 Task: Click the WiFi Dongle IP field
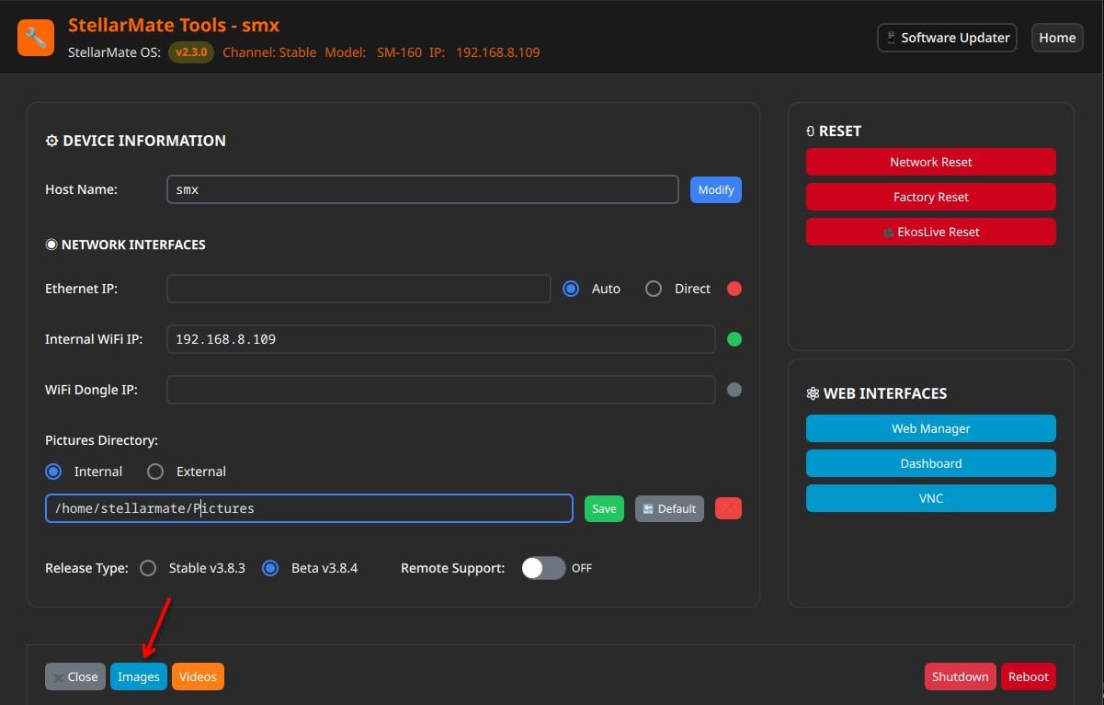tap(441, 390)
